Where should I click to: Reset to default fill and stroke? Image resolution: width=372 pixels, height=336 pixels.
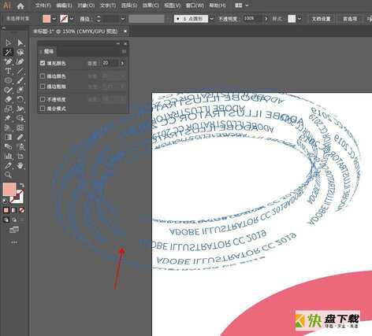(5, 201)
